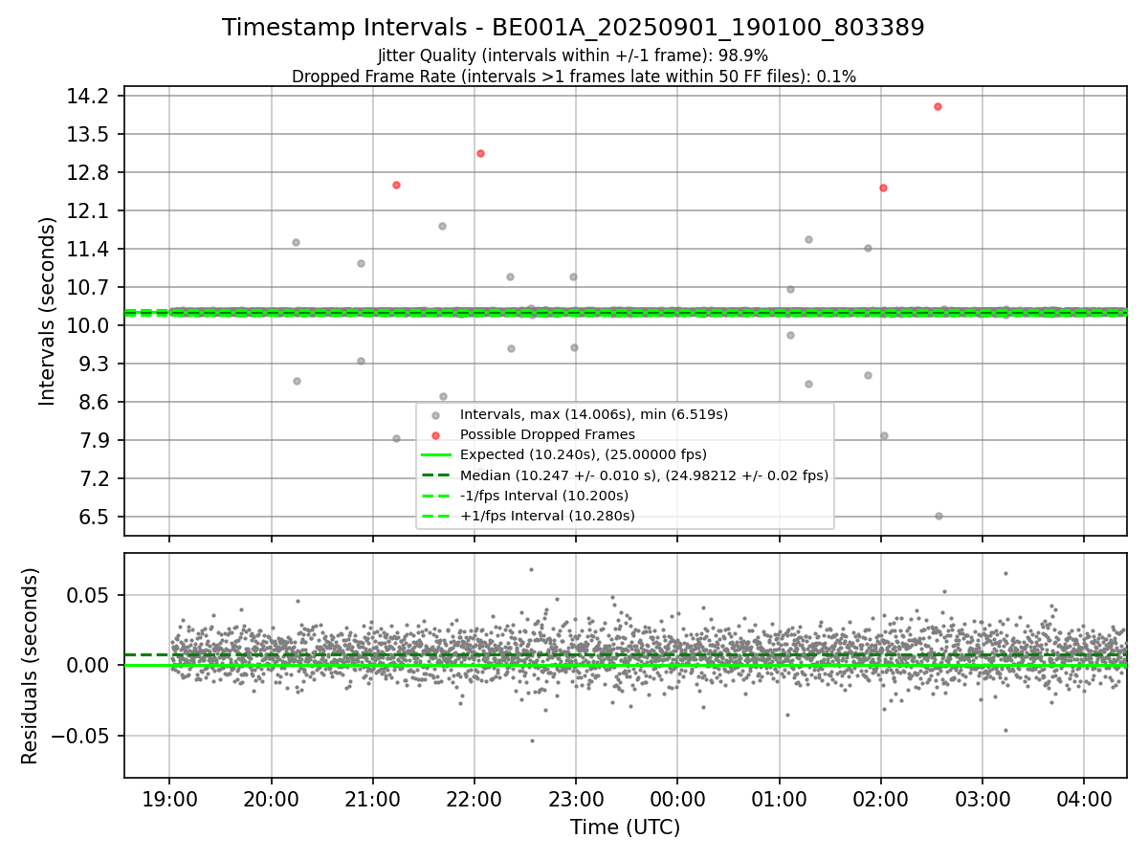Click the solid green line sample beside "Expected"
The height and width of the screenshot is (861, 1148).
pos(435,455)
